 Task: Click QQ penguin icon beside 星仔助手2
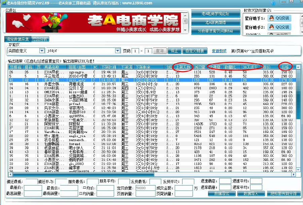click(x=271, y=27)
